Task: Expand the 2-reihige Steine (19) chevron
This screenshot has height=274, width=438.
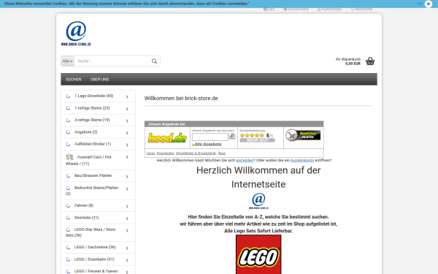Action: [127, 121]
